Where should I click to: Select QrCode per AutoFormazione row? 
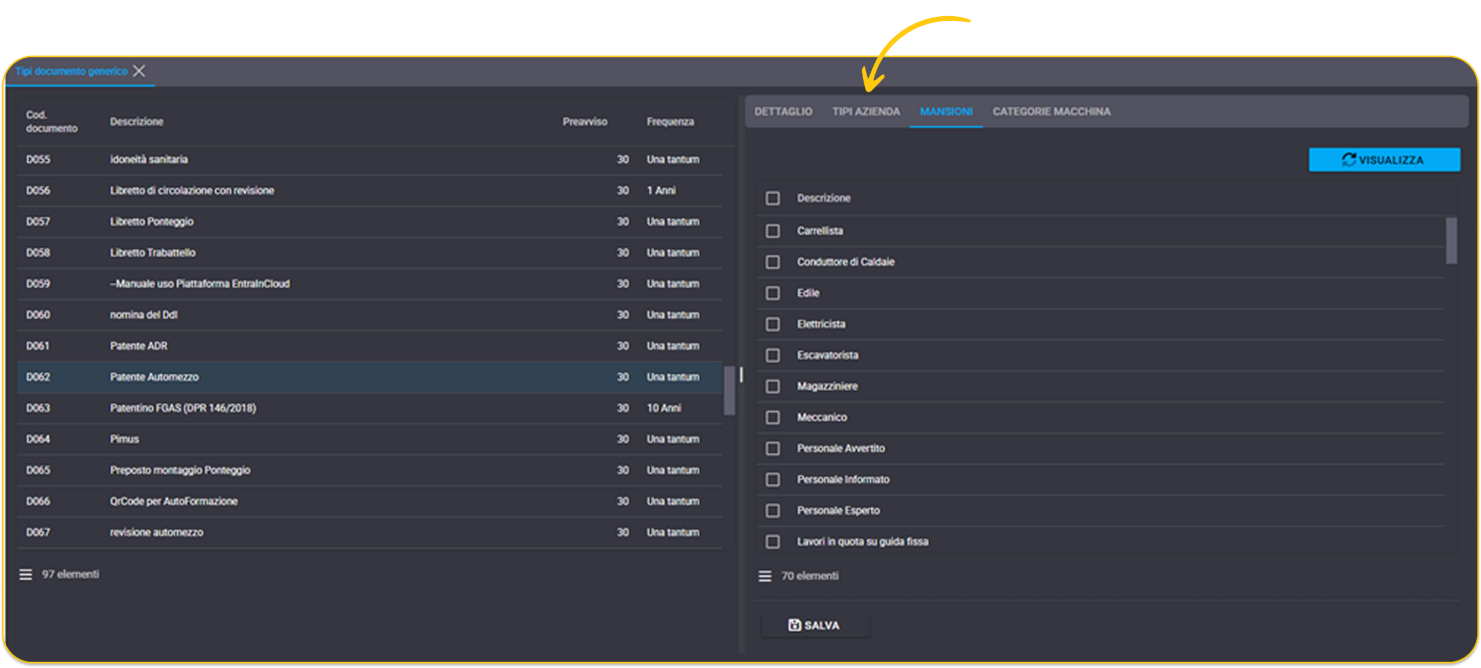pos(370,501)
